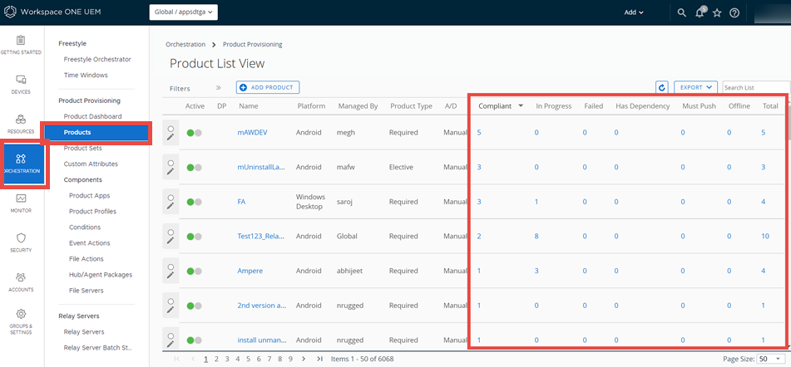This screenshot has height=367, width=791.
Task: Edit the Ampere product via pencil icon
Action: (171, 276)
